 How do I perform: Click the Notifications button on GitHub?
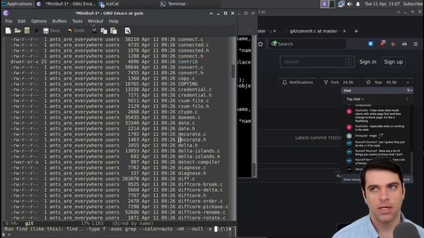tap(297, 82)
